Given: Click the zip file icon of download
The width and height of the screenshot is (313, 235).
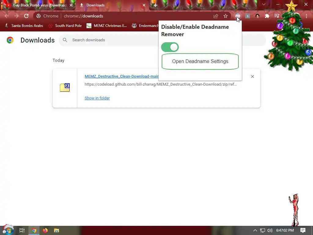Looking at the screenshot, I should pyautogui.click(x=65, y=88).
